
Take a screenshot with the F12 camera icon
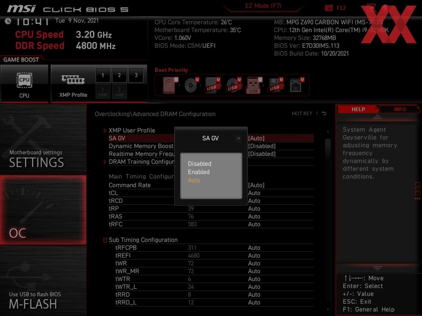[328, 8]
